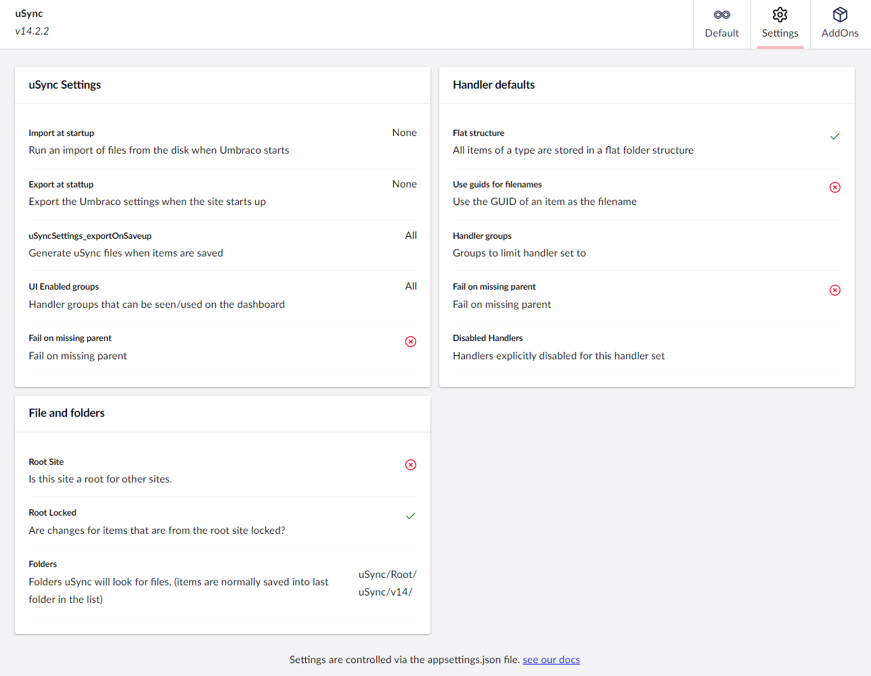The image size is (871, 676).
Task: Click 'Use the GUID of an item as the filename' text
Action: pyautogui.click(x=545, y=202)
